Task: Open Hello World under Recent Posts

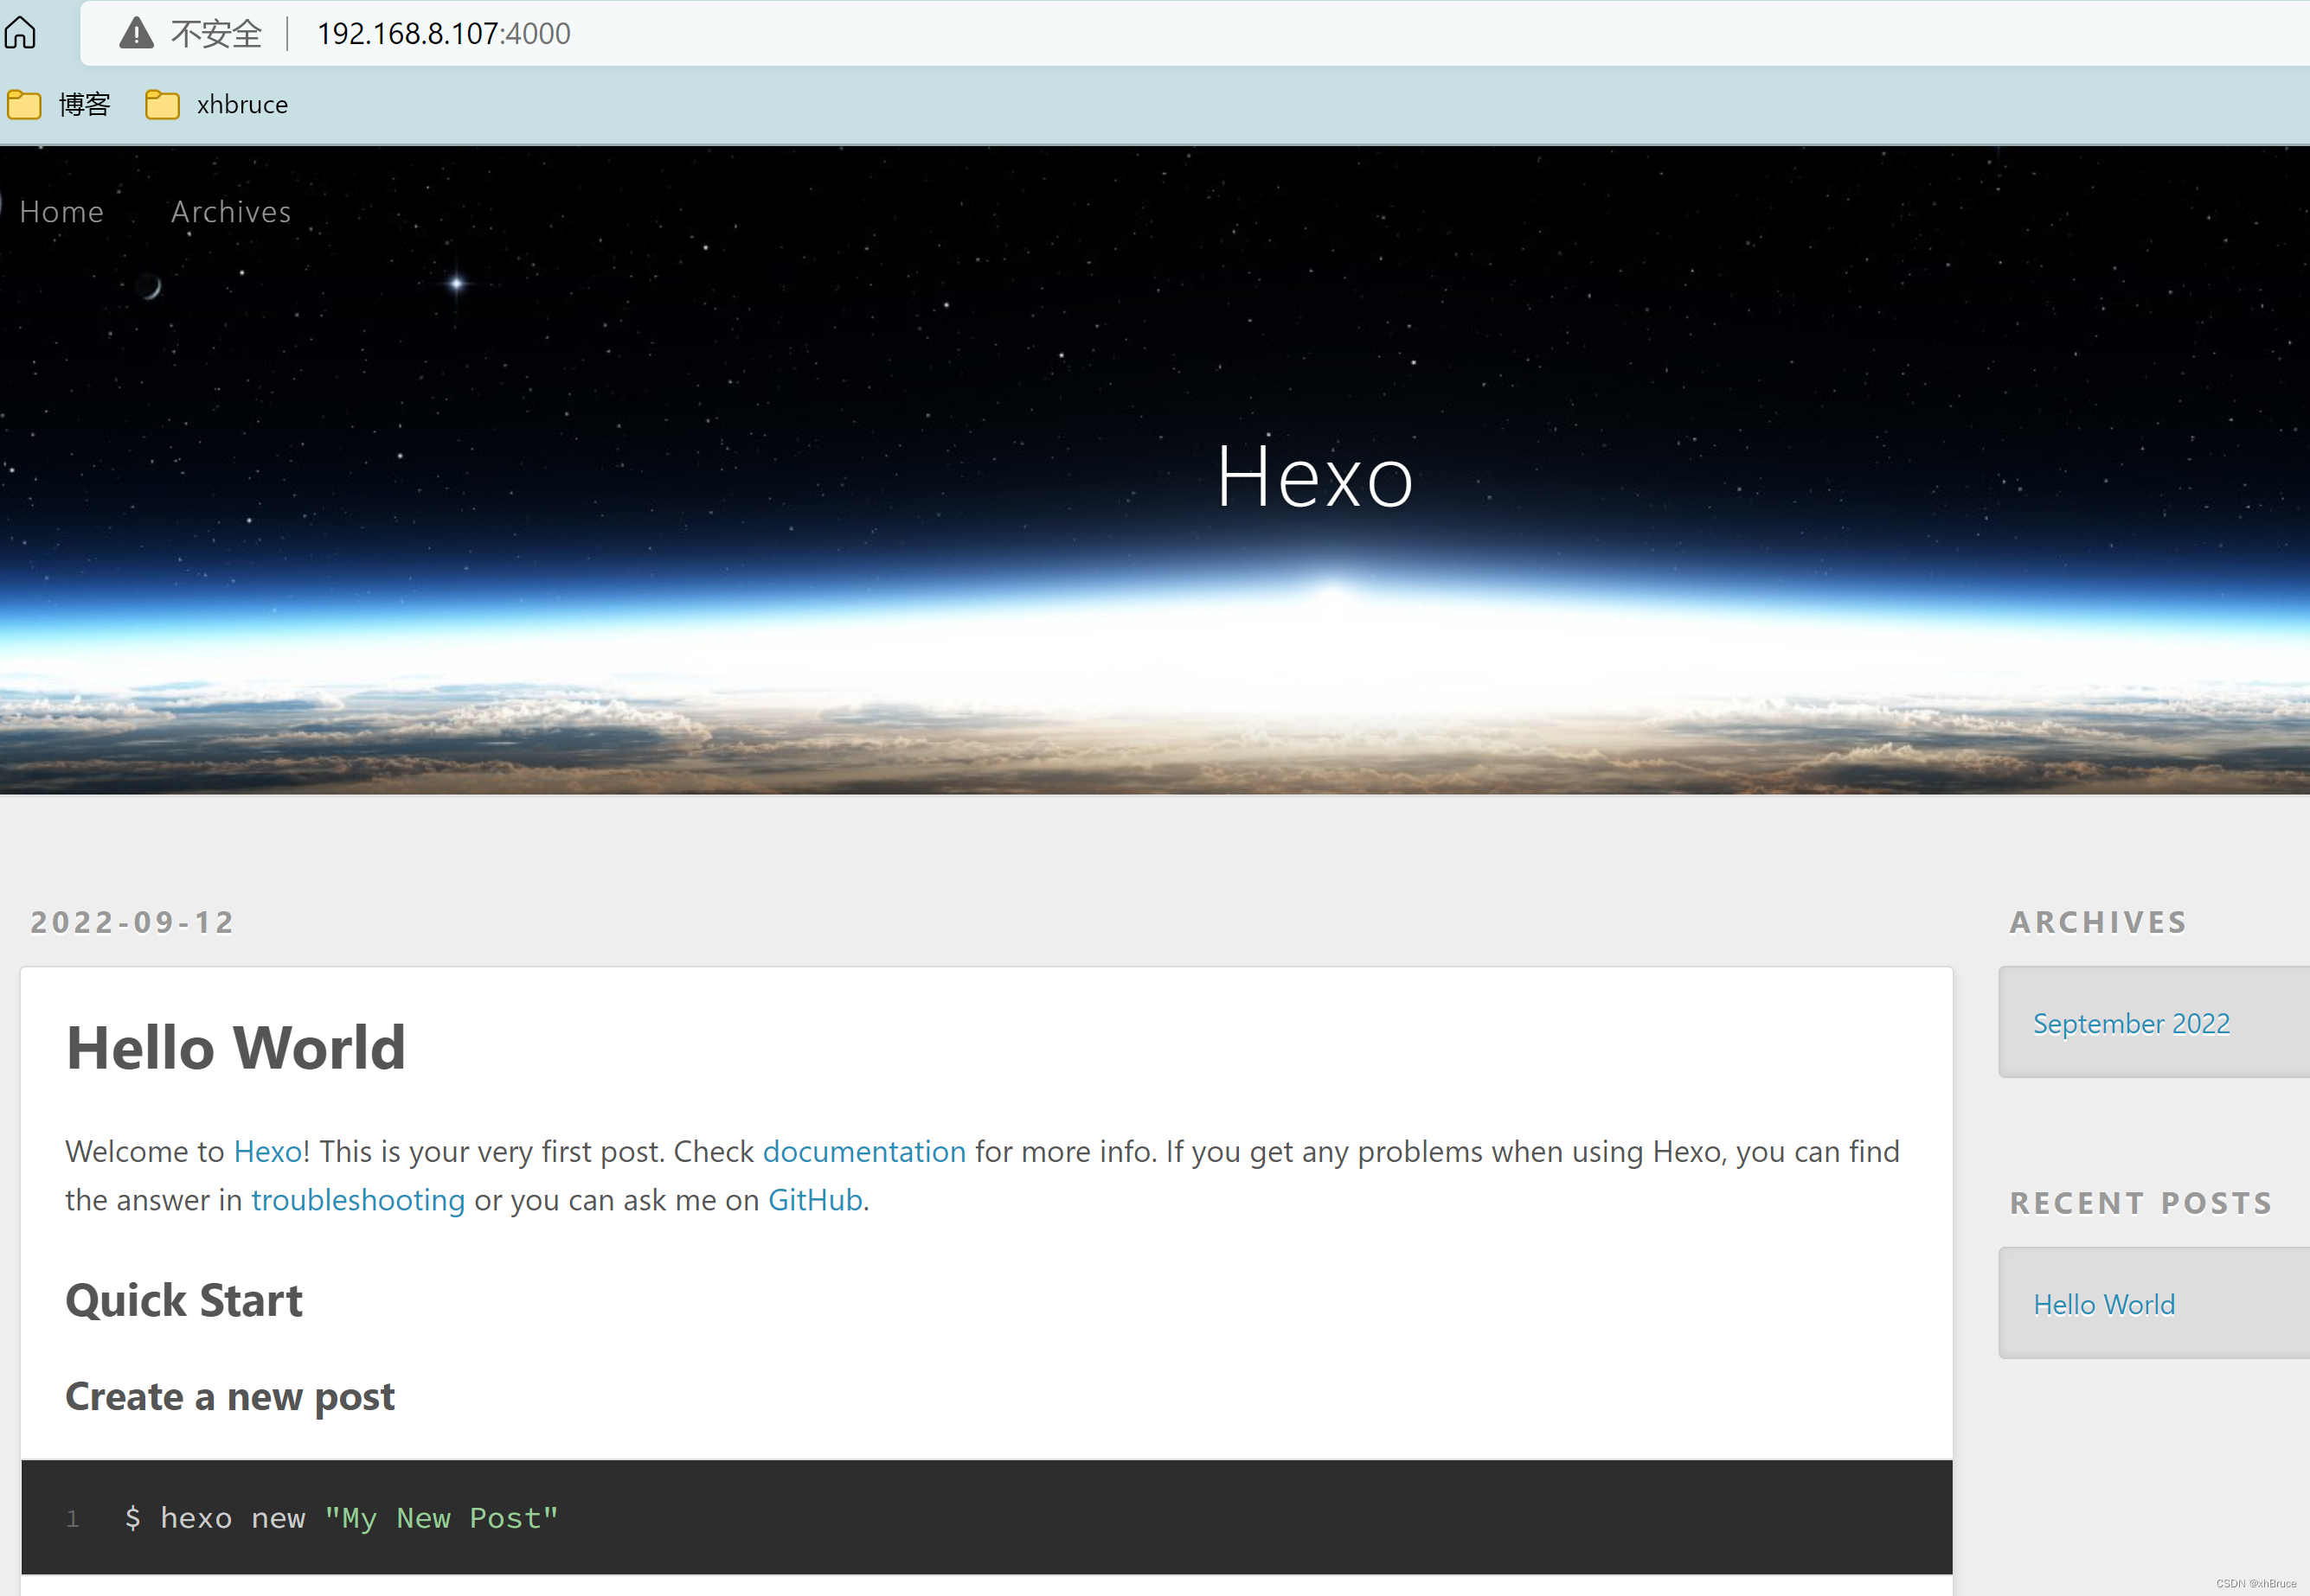Action: pyautogui.click(x=2104, y=1304)
